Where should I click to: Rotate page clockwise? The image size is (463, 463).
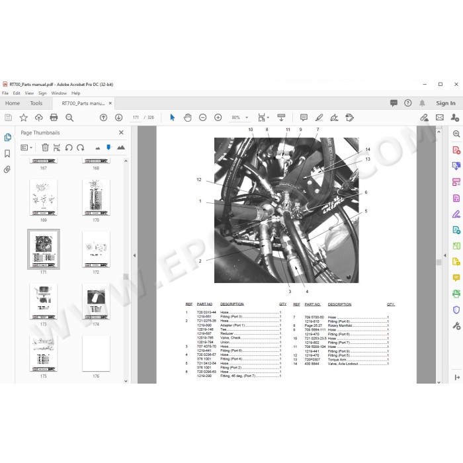tap(80, 147)
